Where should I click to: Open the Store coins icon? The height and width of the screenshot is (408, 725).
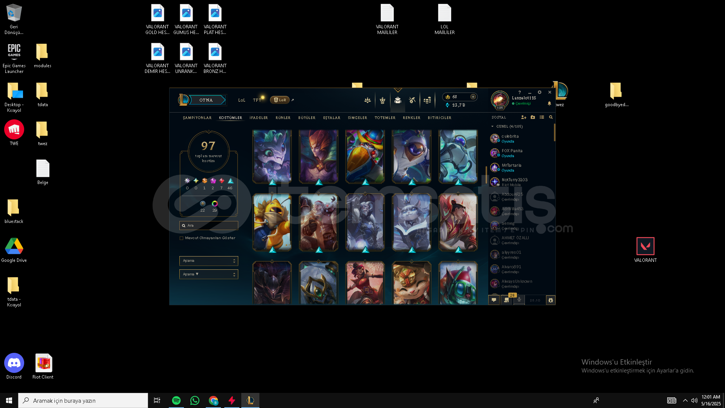[427, 100]
